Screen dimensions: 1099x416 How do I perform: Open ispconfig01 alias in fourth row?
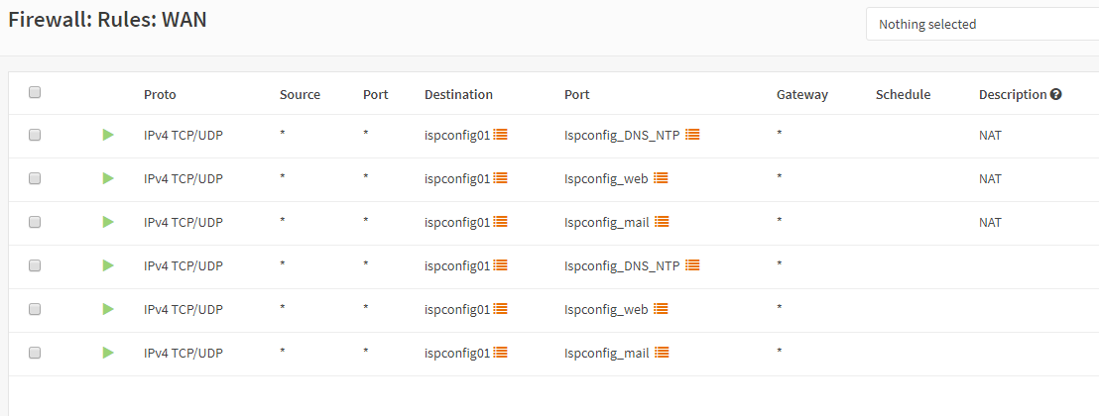pos(457,265)
